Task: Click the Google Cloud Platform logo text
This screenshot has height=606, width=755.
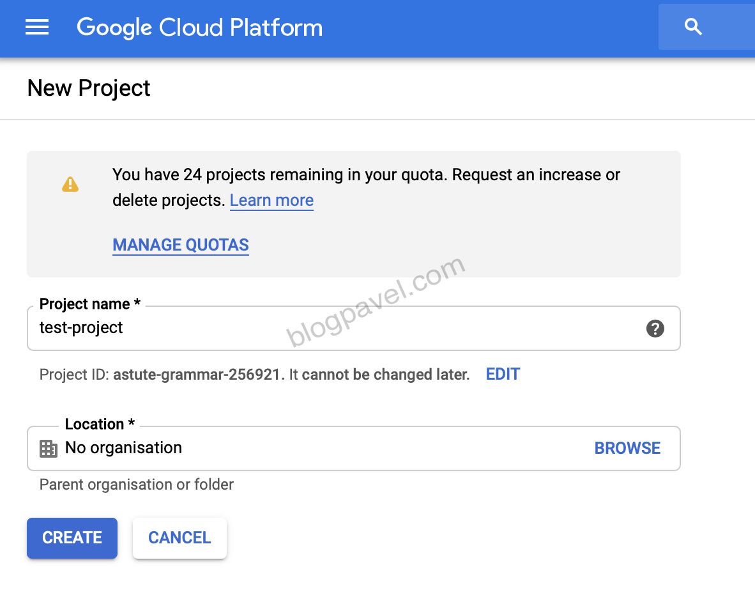Action: pyautogui.click(x=199, y=27)
